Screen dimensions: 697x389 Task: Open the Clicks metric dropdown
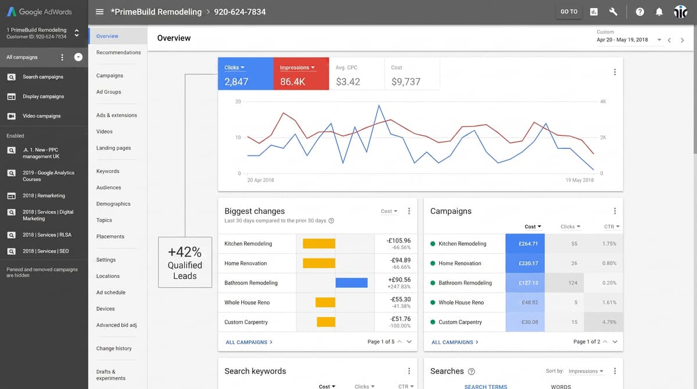tap(235, 67)
